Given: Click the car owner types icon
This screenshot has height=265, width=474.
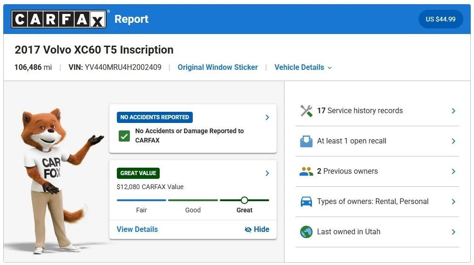Looking at the screenshot, I should (306, 202).
